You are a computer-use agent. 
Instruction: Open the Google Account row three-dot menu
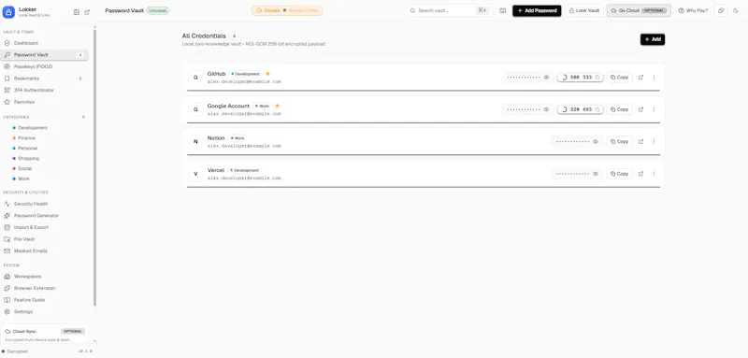tap(654, 109)
